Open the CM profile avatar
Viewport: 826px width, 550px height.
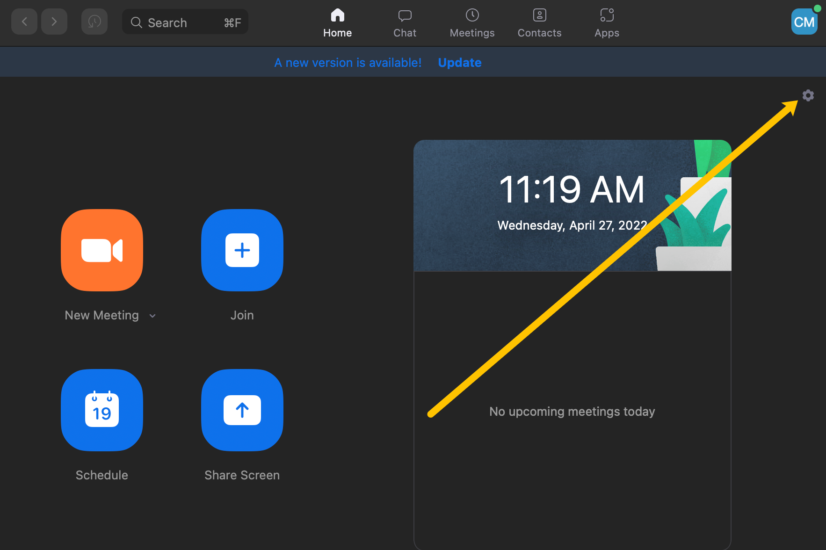point(804,22)
